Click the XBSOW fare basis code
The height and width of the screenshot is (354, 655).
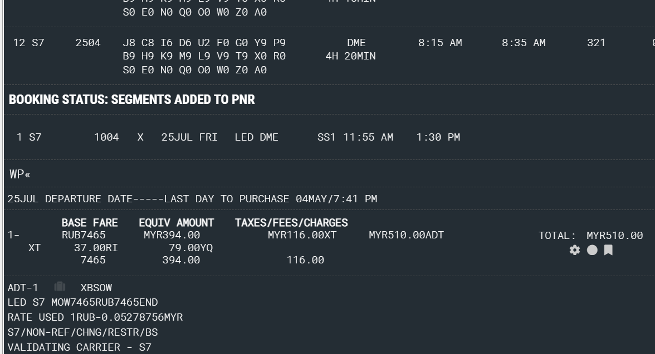click(96, 288)
